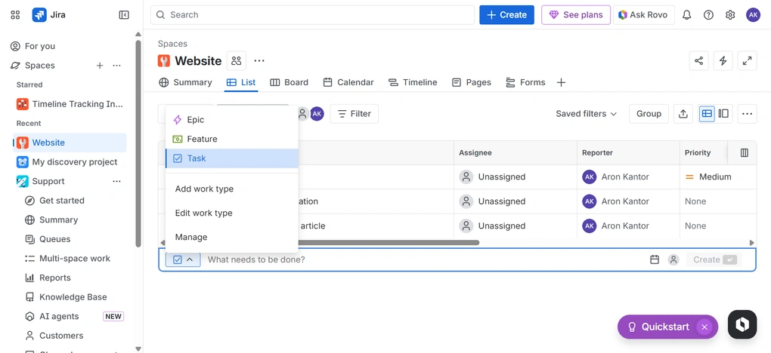The height and width of the screenshot is (353, 771).
Task: Switch to Timeline tab
Action: coord(413,82)
